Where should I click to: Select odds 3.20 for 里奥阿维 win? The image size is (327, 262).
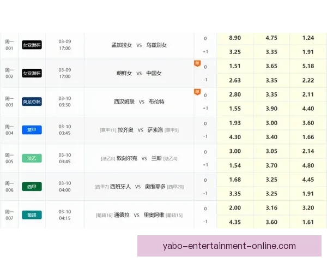(x=308, y=208)
